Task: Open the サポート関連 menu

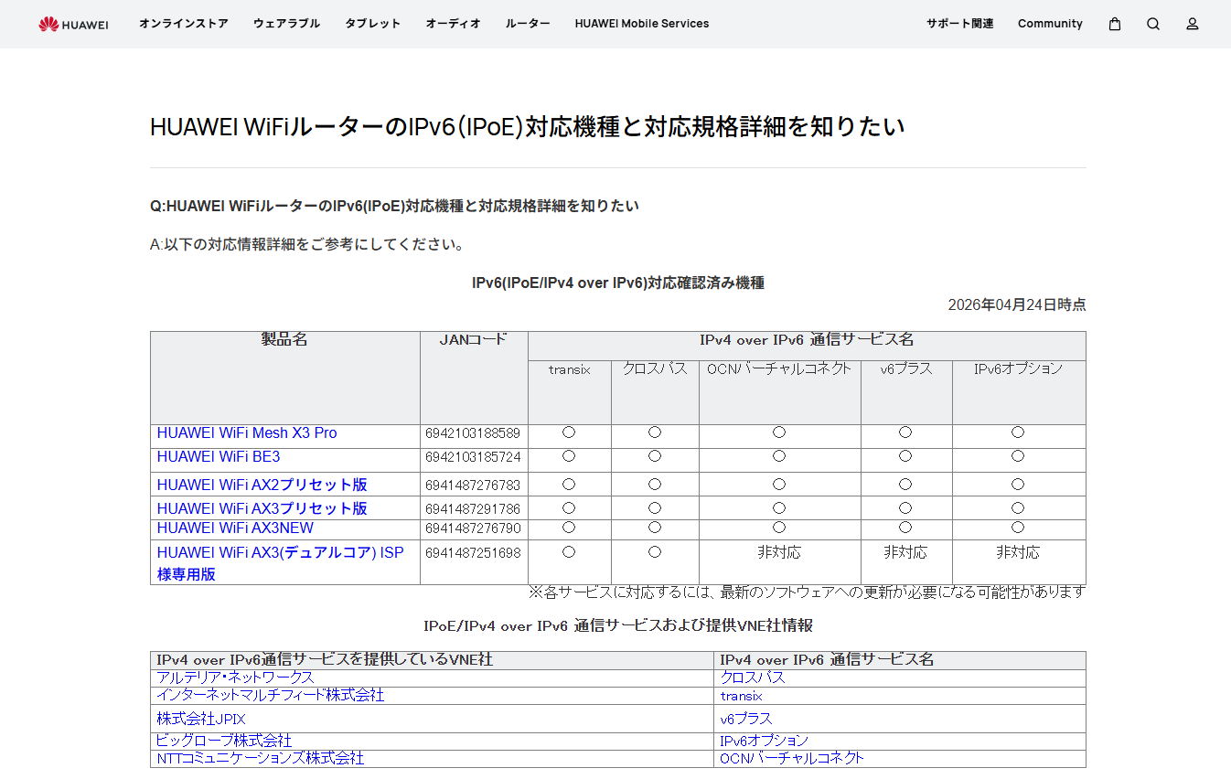Action: [960, 24]
